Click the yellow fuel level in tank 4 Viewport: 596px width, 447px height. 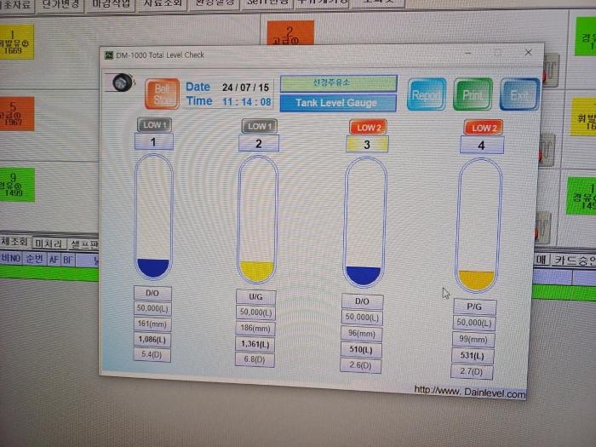point(476,280)
